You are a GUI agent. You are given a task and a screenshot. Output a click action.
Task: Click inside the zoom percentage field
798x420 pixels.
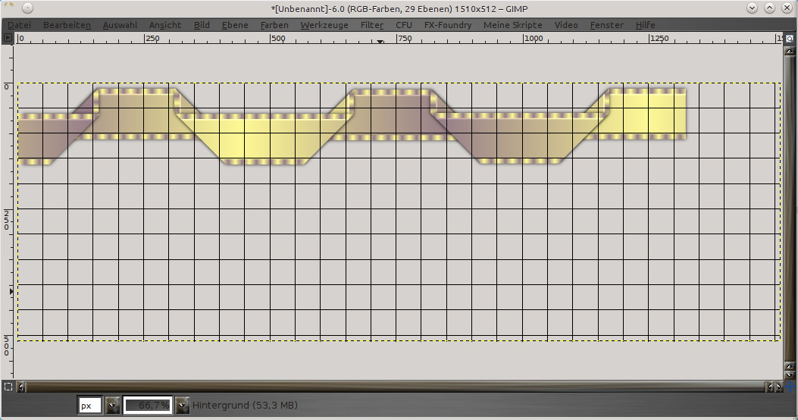(x=148, y=406)
